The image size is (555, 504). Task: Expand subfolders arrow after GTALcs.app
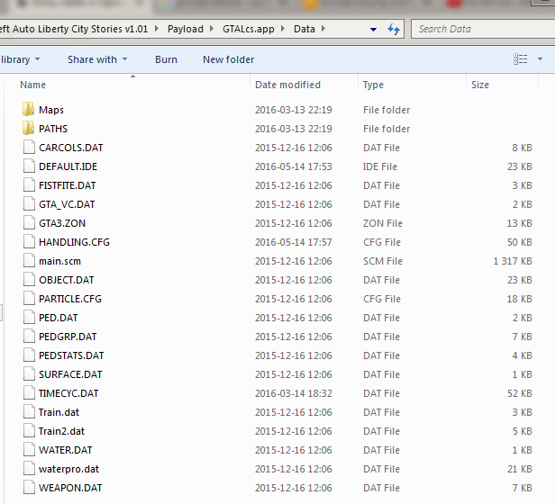click(283, 29)
